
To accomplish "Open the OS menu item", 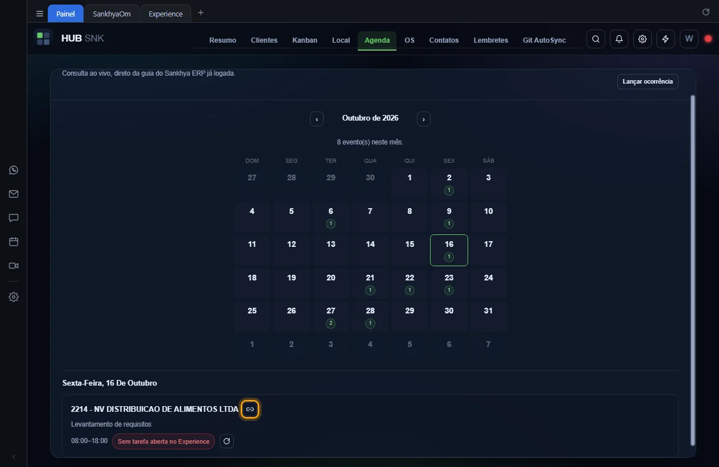I will (410, 40).
